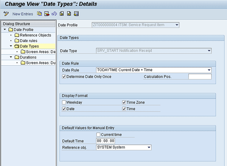Uncheck Determine Date Only Once
The width and height of the screenshot is (227, 166).
click(64, 77)
